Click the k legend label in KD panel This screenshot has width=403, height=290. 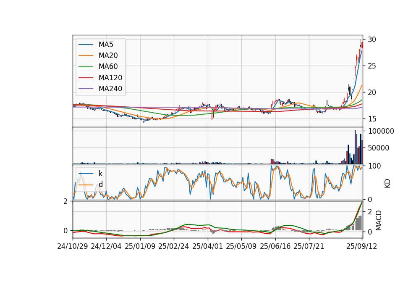point(100,174)
